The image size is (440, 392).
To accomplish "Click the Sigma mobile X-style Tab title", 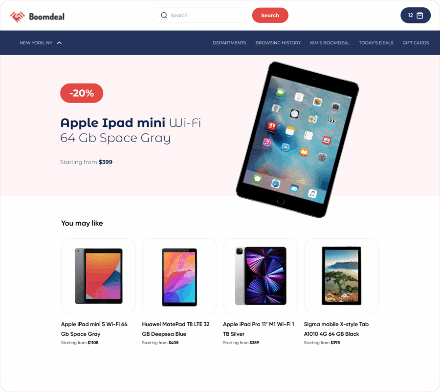I will pyautogui.click(x=336, y=329).
